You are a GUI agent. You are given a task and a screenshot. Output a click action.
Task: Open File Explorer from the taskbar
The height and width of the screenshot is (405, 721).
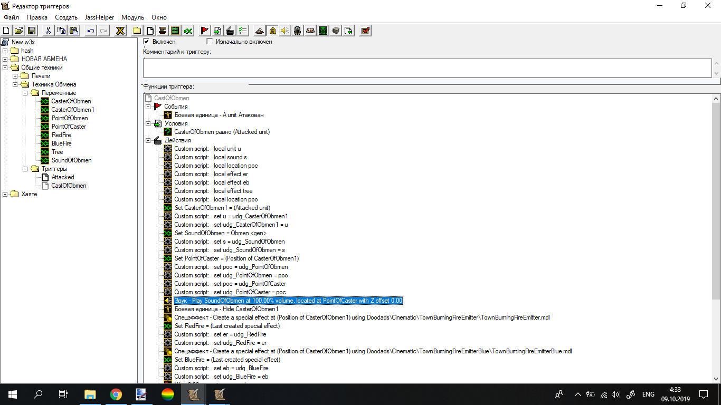[90, 394]
